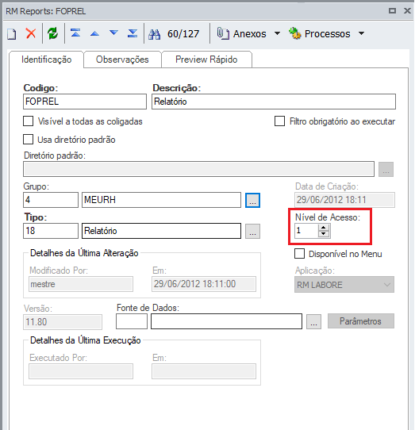Click the Anexos paperclip icon

pos(223,34)
